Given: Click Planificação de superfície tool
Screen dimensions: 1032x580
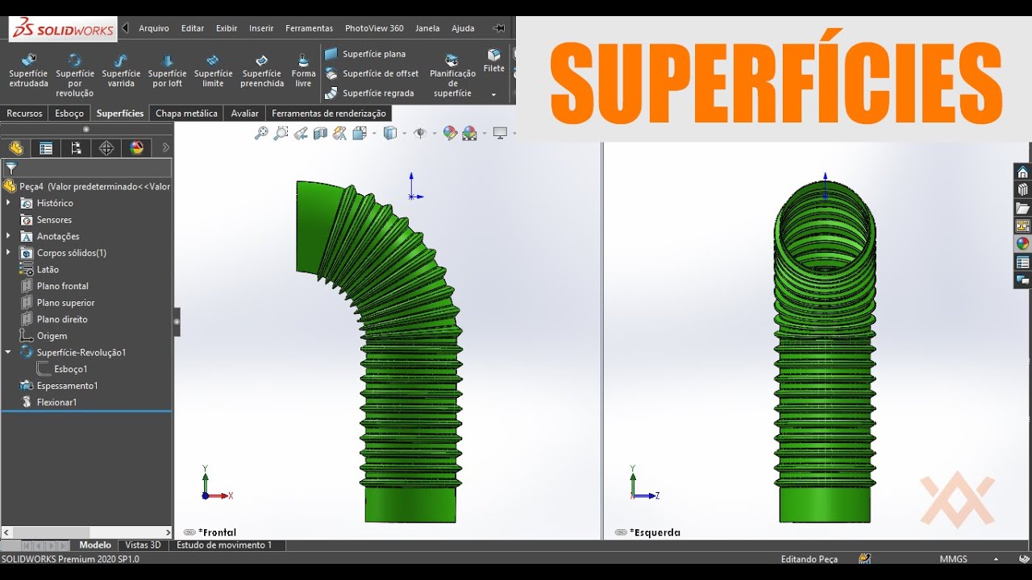Looking at the screenshot, I should 452,76.
